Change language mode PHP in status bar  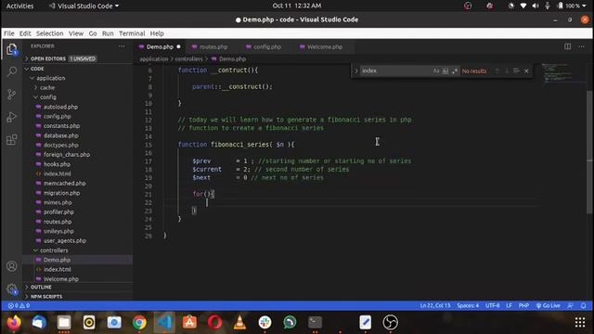click(x=523, y=305)
